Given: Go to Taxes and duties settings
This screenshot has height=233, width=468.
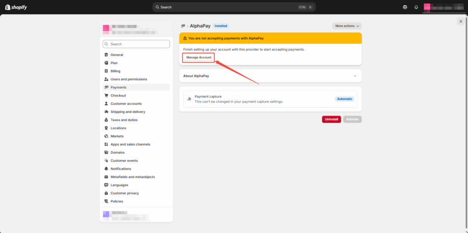Looking at the screenshot, I should (124, 120).
